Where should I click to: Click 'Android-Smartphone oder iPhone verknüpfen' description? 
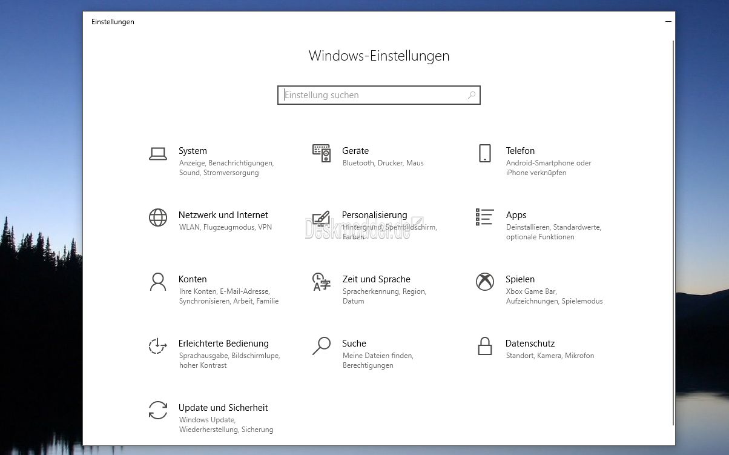point(549,168)
